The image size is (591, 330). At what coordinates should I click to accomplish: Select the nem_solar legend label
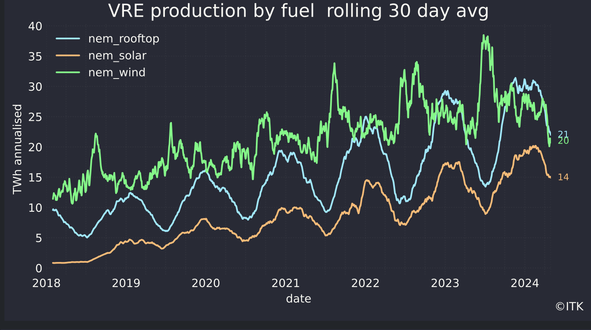click(x=117, y=56)
